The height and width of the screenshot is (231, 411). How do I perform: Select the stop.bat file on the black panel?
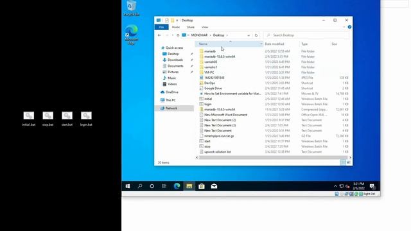[x=48, y=119]
